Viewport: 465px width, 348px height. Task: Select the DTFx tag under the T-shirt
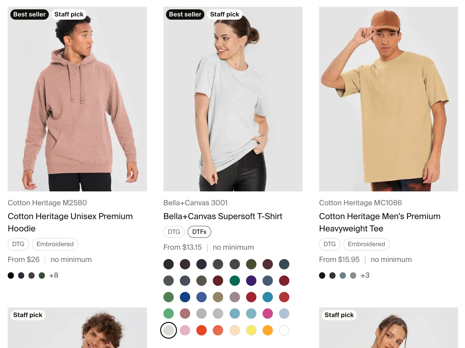[x=199, y=232]
